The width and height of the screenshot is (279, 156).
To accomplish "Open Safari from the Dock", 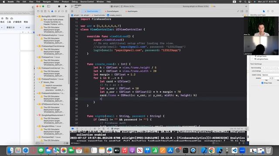I will coord(26,150).
